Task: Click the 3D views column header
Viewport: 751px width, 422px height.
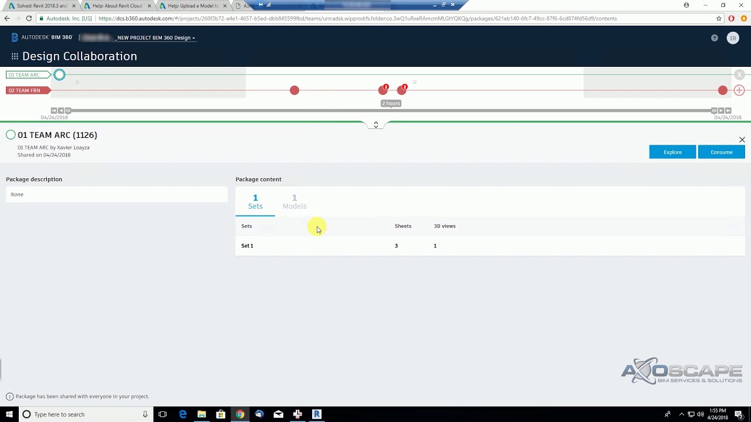Action: (445, 226)
